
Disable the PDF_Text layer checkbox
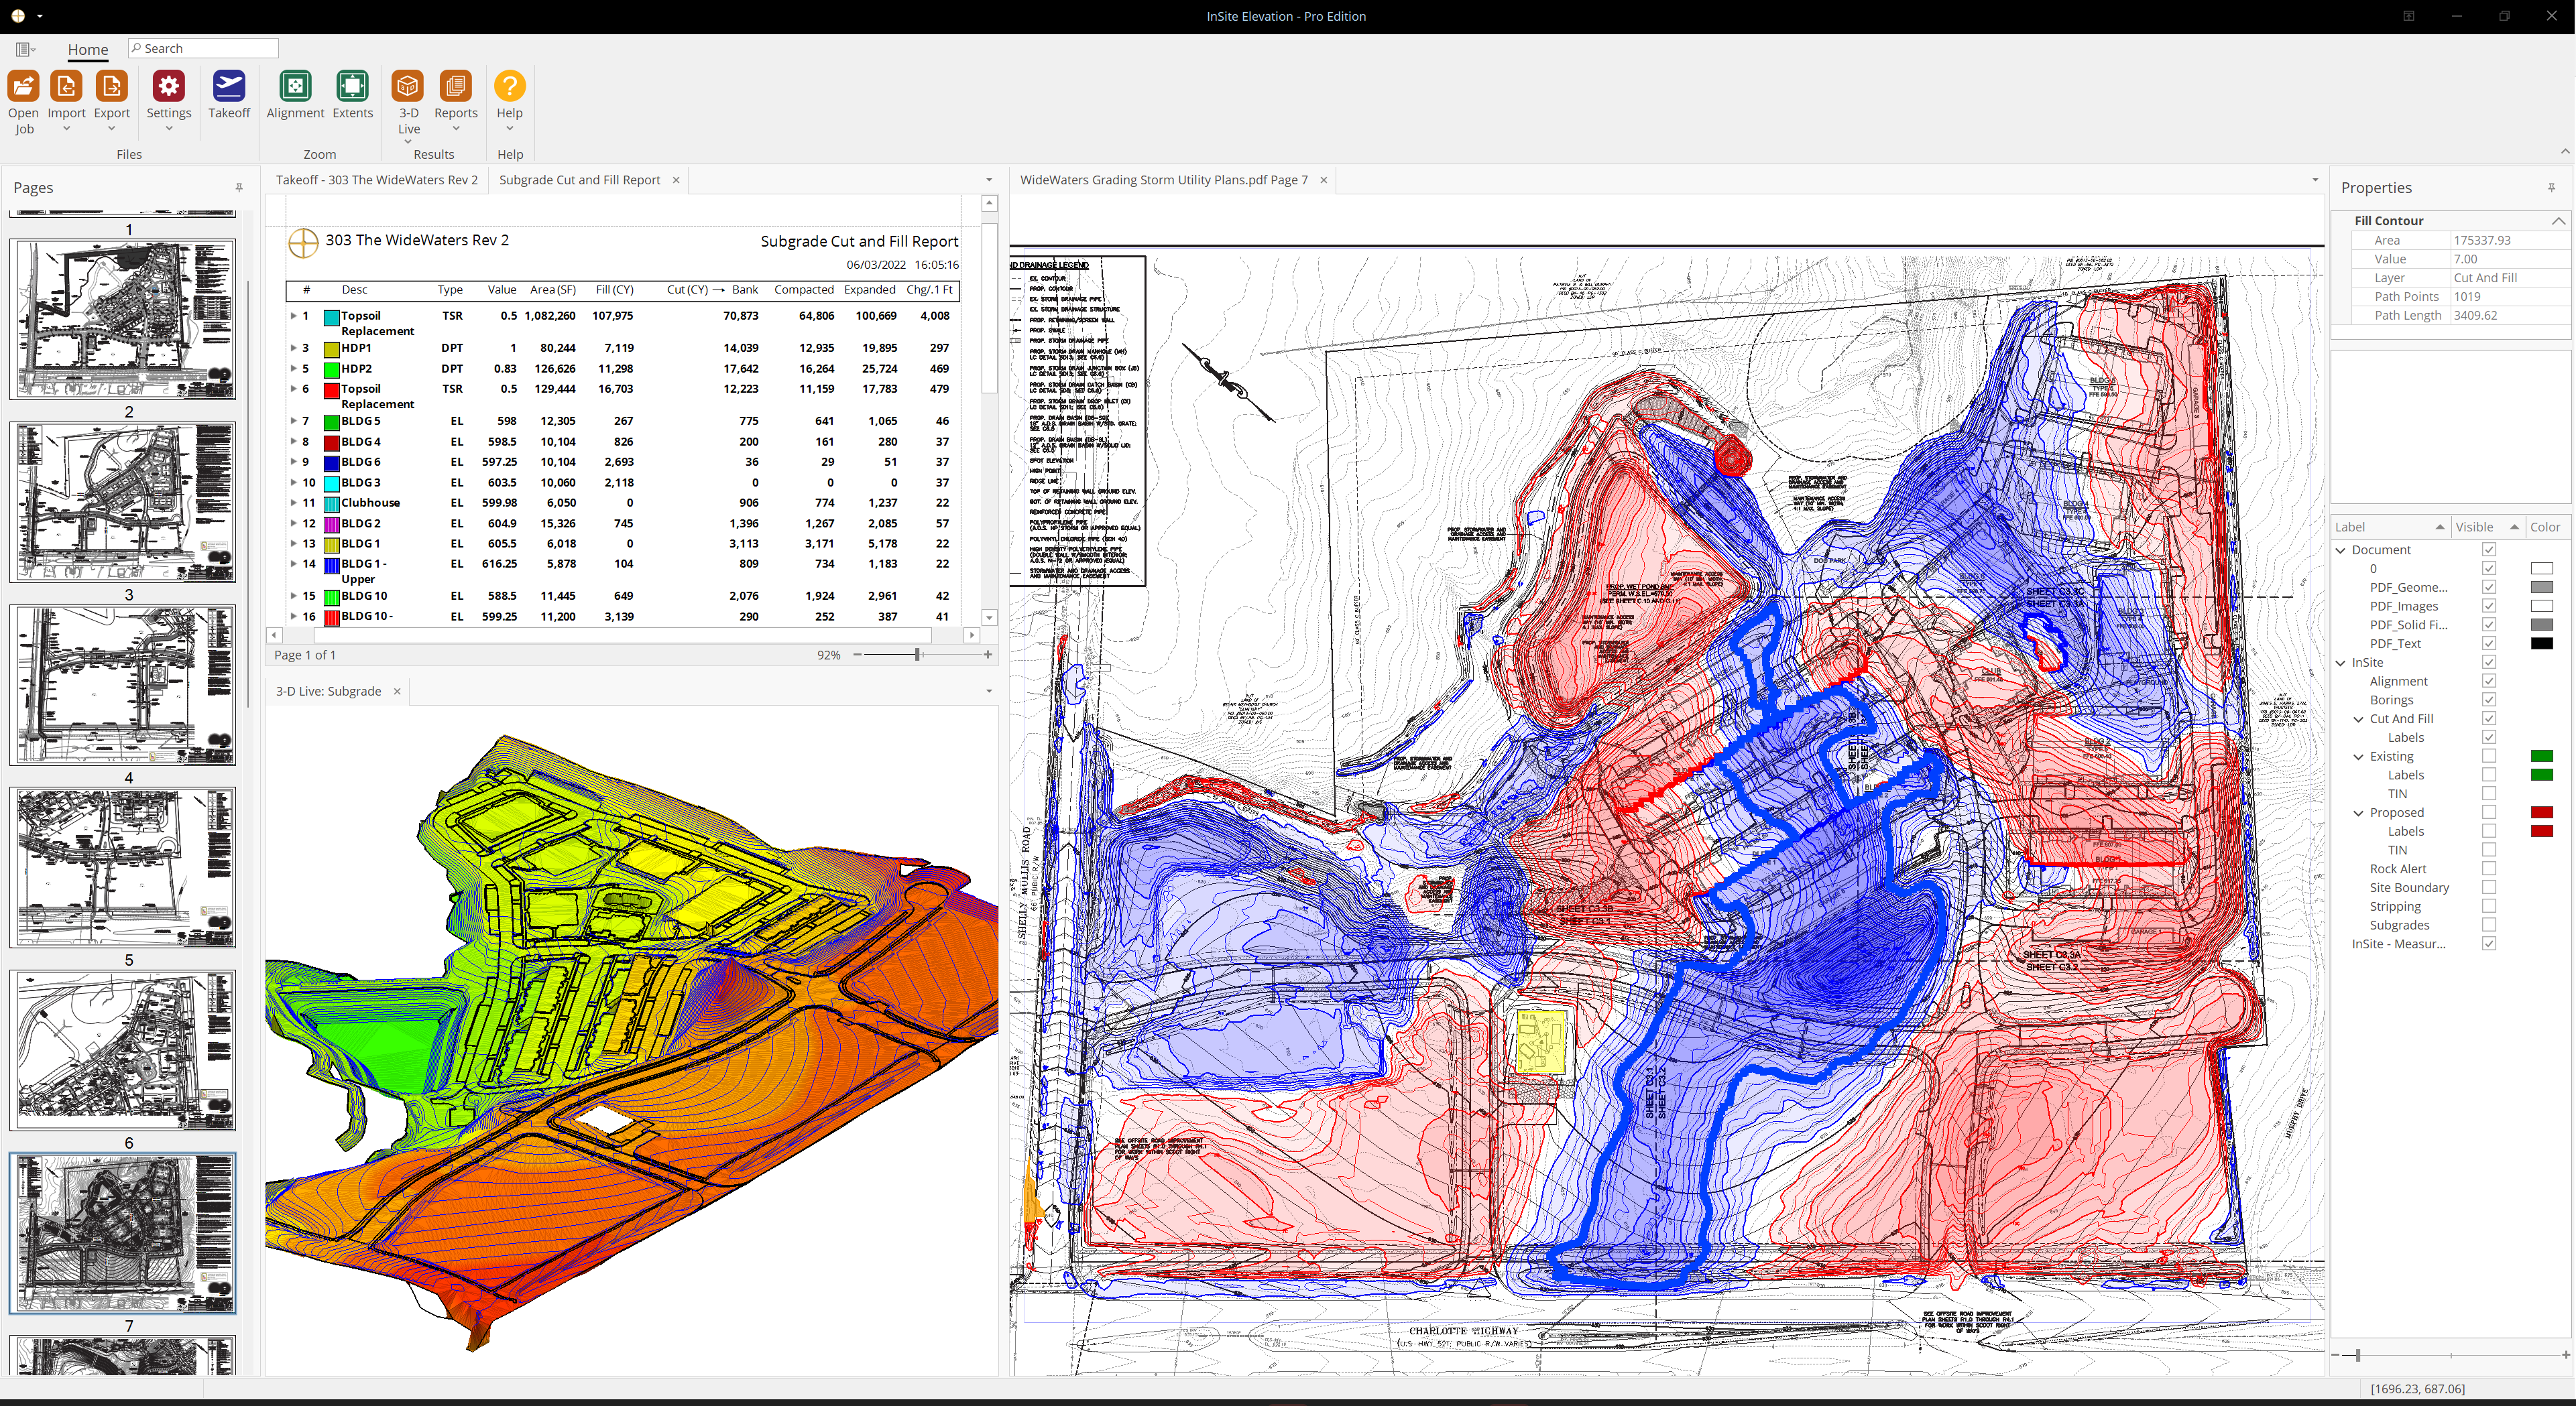click(x=2488, y=643)
